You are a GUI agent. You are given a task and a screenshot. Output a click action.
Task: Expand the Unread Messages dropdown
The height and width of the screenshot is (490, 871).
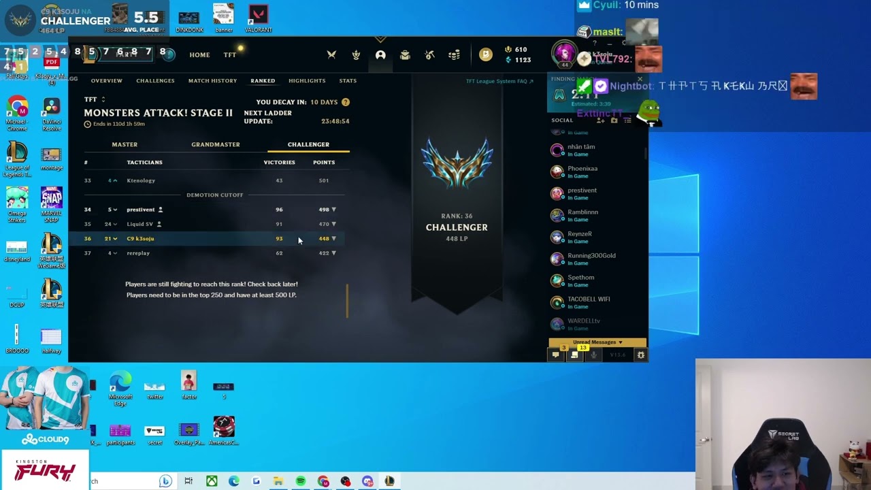click(597, 342)
